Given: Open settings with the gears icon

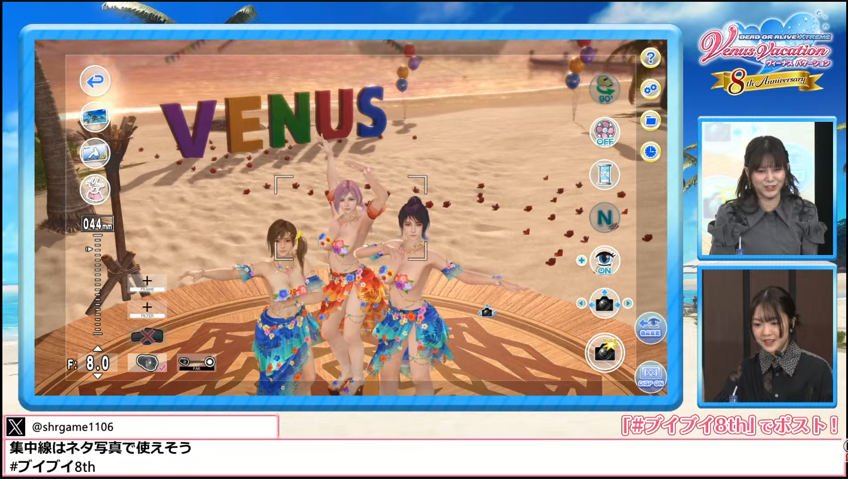Looking at the screenshot, I should click(650, 90).
